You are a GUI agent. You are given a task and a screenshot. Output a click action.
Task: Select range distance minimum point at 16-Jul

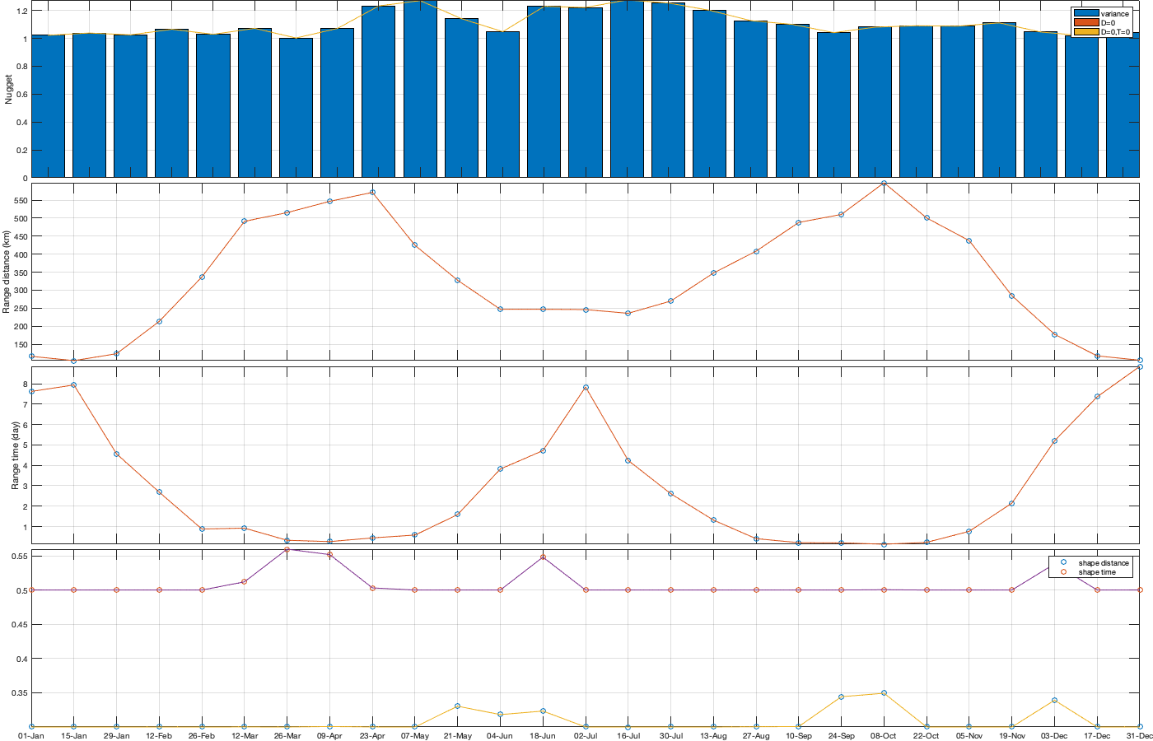coord(628,313)
